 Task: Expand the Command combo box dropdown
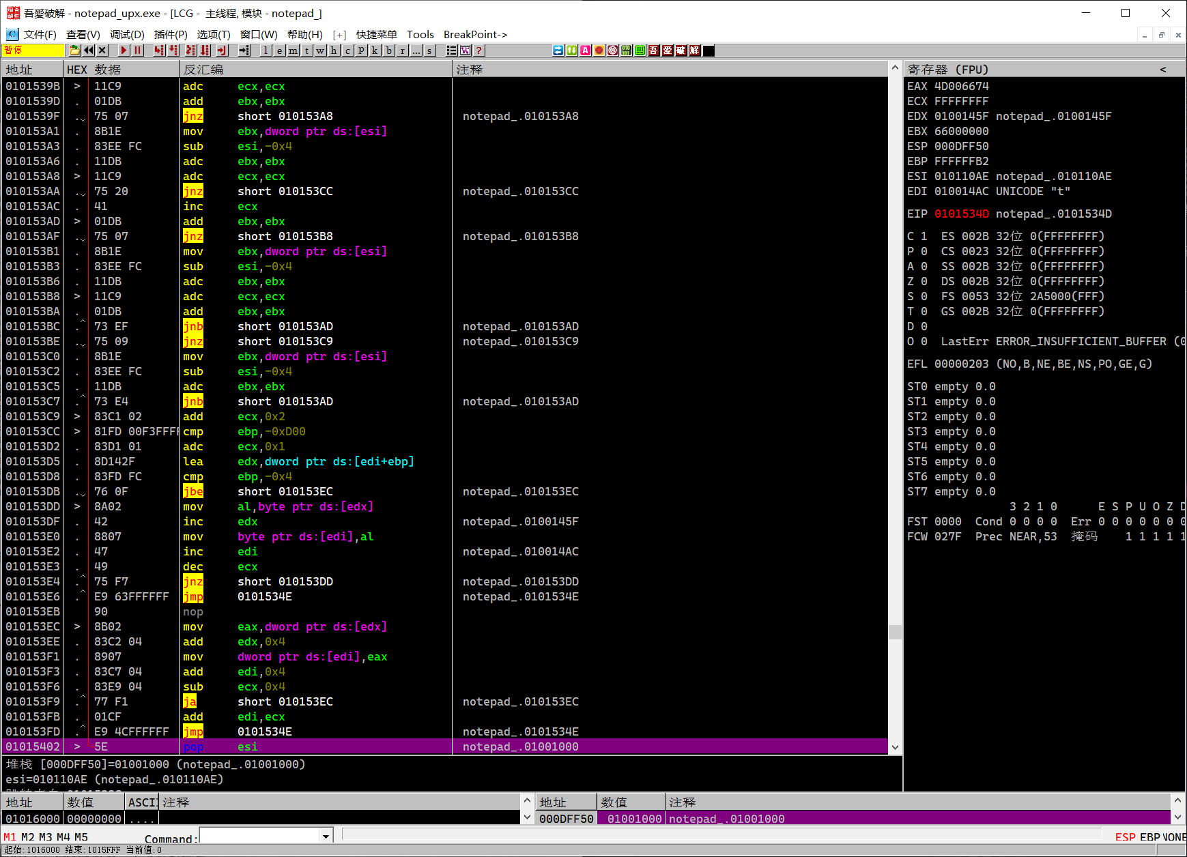coord(326,837)
